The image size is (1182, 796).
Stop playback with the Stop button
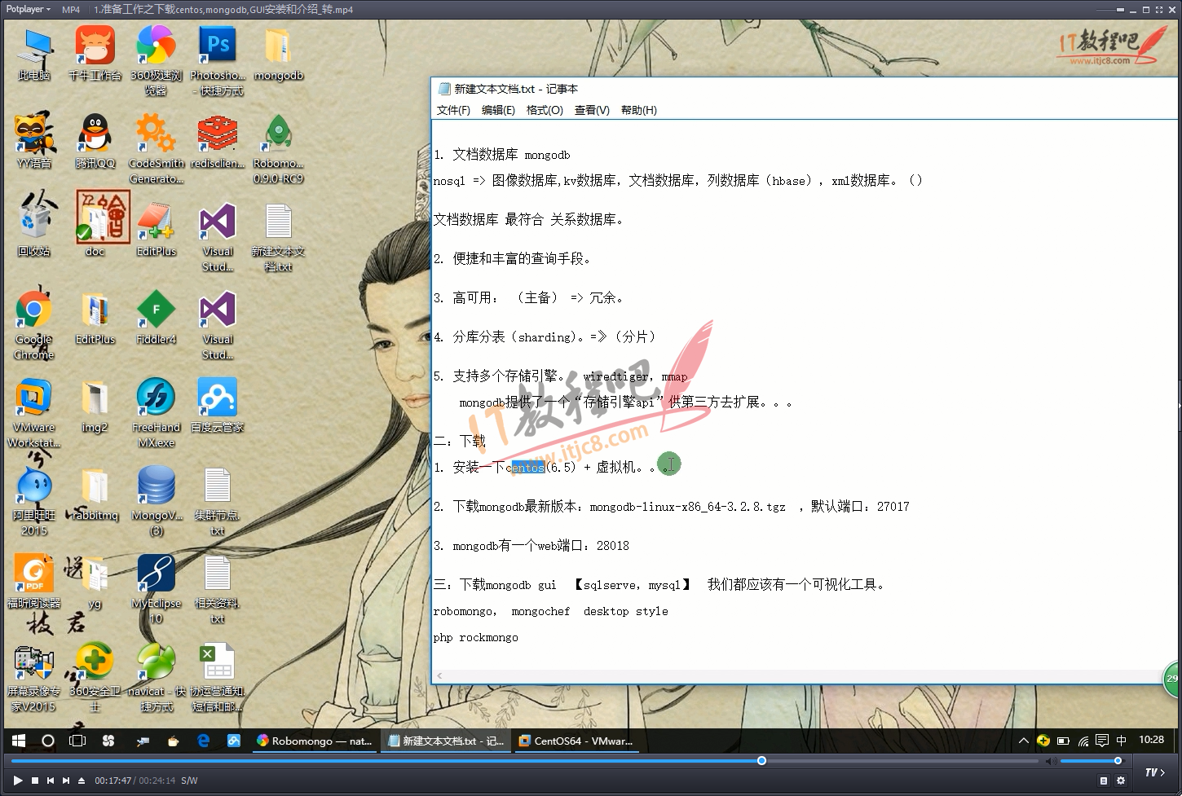35,781
